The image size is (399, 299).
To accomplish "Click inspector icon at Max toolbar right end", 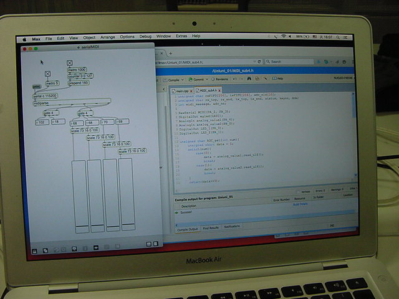I will [x=156, y=244].
